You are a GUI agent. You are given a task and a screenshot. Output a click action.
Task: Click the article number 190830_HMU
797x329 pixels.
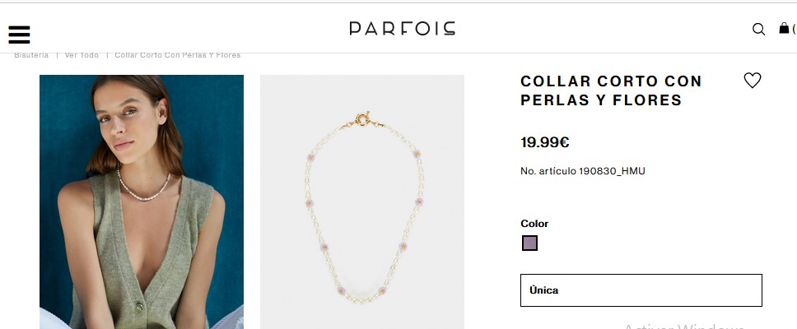point(582,171)
